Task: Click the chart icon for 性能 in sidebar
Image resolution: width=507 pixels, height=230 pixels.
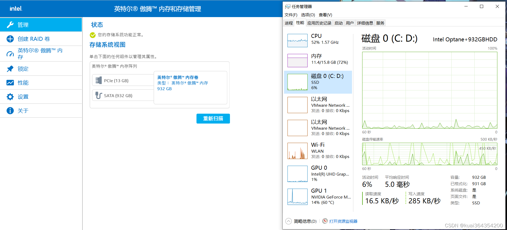Action: [10, 83]
